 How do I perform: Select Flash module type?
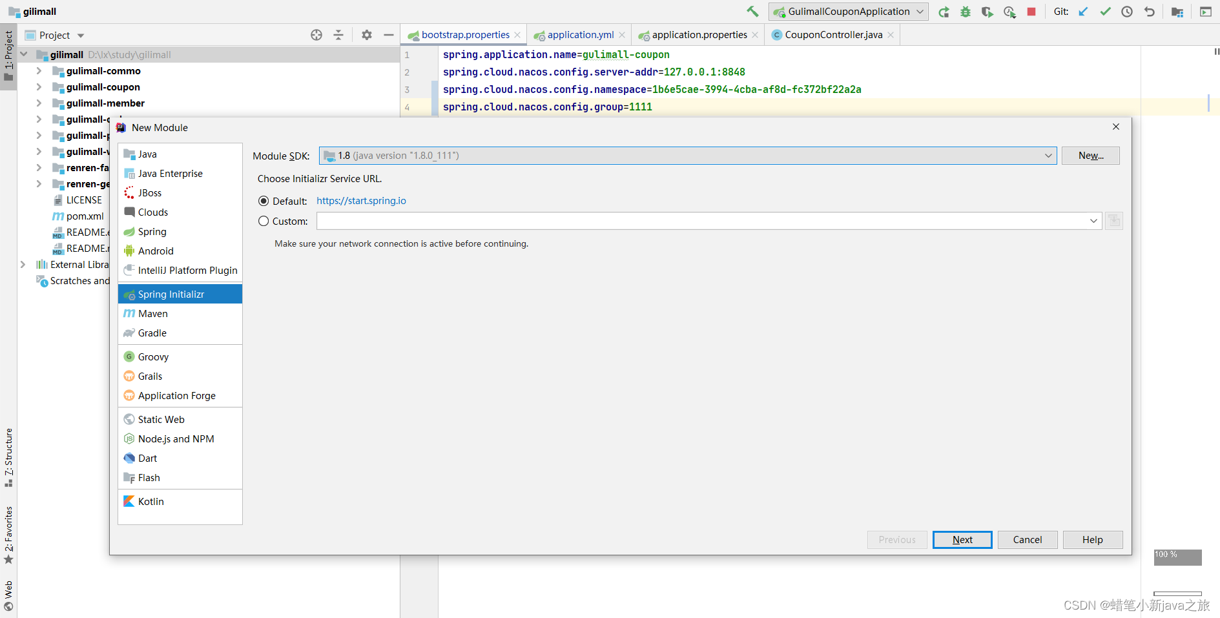pyautogui.click(x=180, y=478)
